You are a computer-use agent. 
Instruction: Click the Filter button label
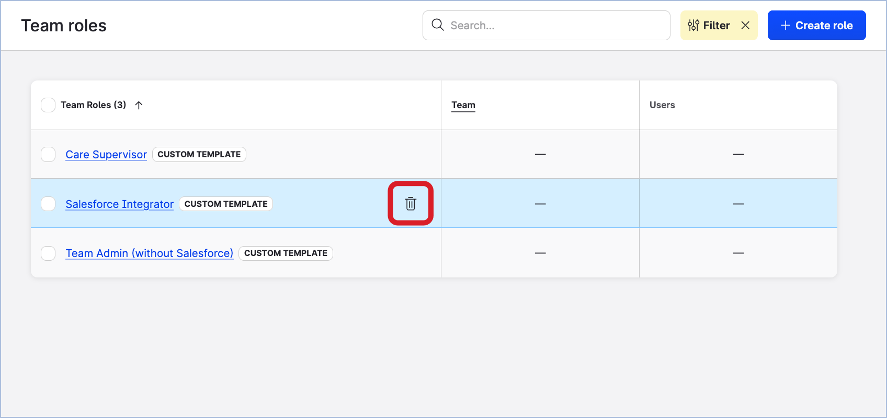coord(716,26)
